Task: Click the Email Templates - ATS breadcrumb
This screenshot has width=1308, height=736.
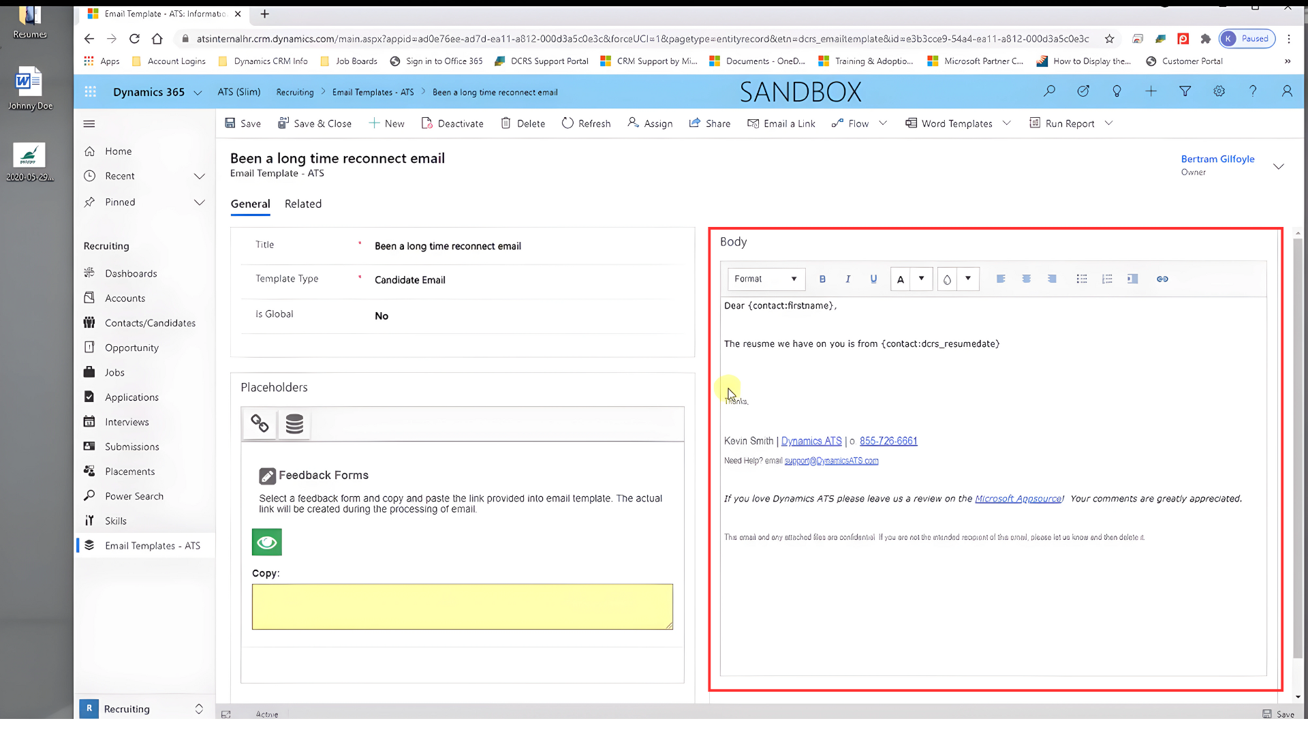Action: [373, 92]
